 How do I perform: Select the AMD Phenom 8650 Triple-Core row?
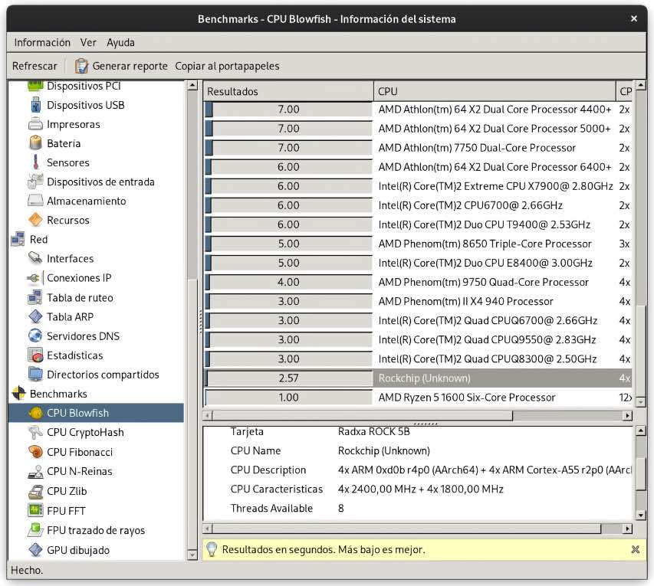pyautogui.click(x=418, y=244)
